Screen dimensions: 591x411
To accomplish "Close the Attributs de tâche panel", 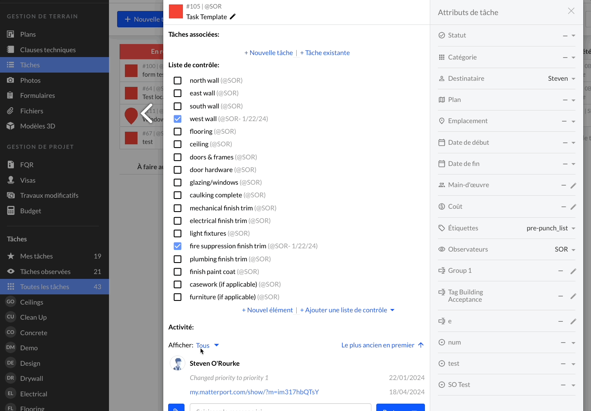I will coord(571,11).
